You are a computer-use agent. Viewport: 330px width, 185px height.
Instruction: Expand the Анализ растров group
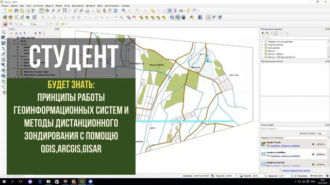point(262,45)
